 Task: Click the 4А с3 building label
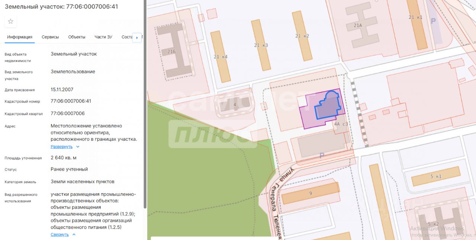(341, 124)
